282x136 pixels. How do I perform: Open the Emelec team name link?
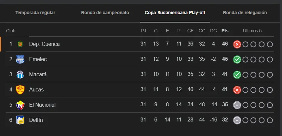(x=38, y=59)
